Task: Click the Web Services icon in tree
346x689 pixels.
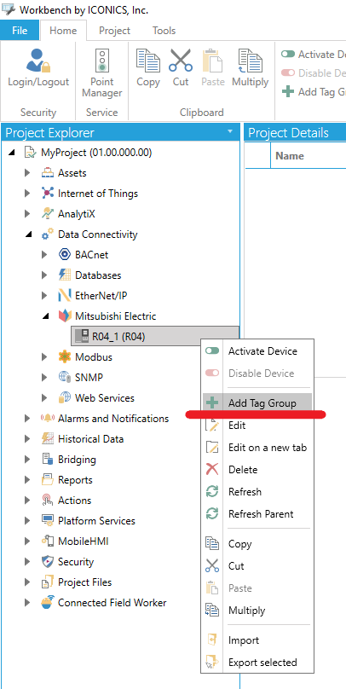Action: (x=65, y=398)
